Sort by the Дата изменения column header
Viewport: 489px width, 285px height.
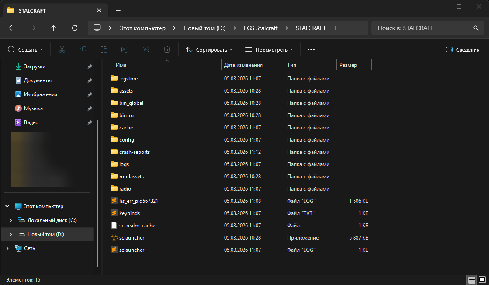click(243, 65)
